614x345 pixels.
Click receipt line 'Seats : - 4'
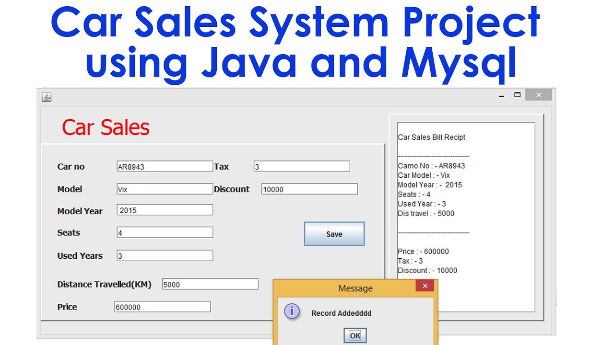click(414, 194)
